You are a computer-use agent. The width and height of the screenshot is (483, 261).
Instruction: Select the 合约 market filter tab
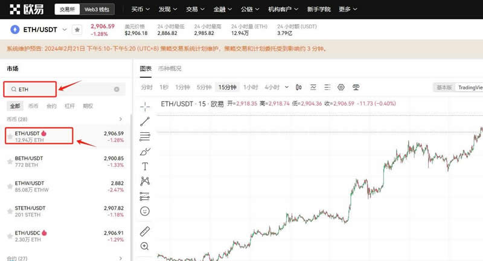[x=51, y=106]
